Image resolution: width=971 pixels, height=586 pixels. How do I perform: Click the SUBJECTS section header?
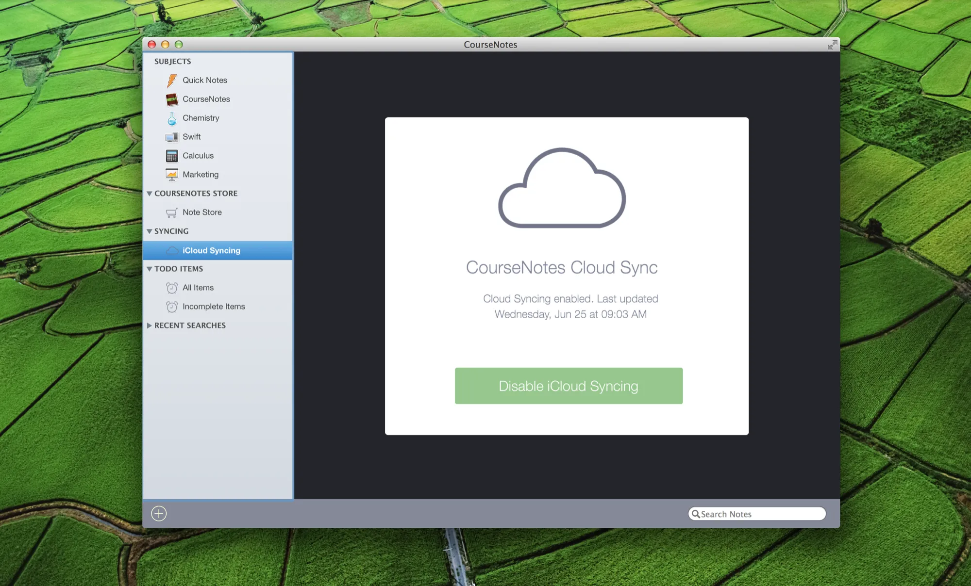172,62
